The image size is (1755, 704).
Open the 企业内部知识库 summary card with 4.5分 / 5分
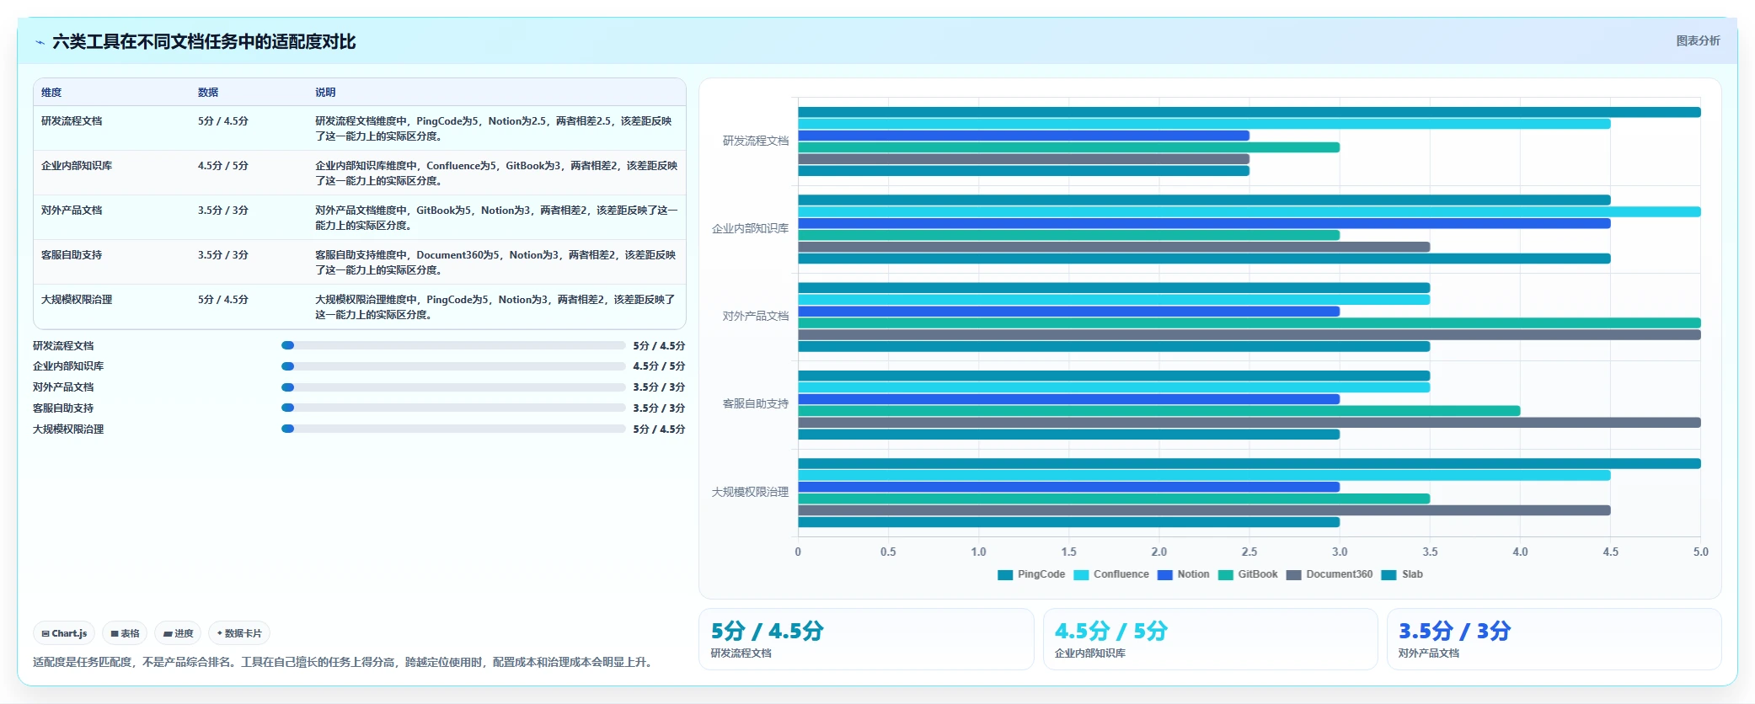1210,639
